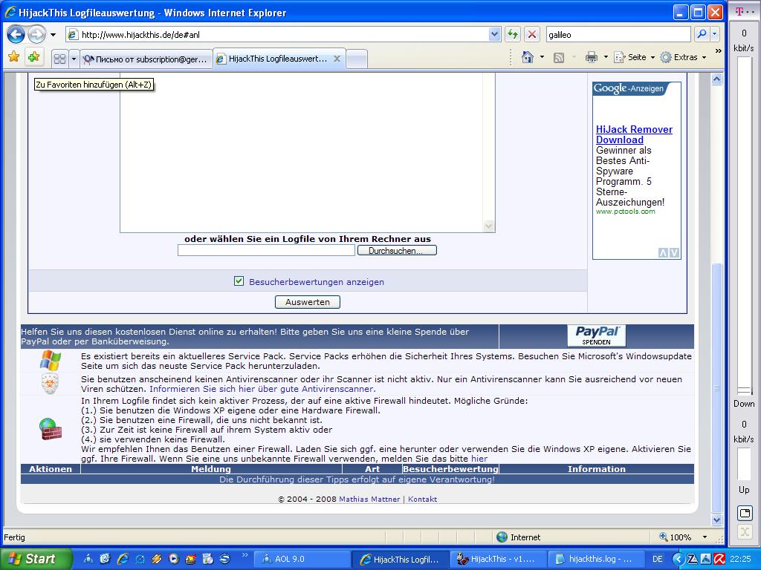This screenshot has height=570, width=761.
Task: Click the Print icon in toolbar
Action: (591, 57)
